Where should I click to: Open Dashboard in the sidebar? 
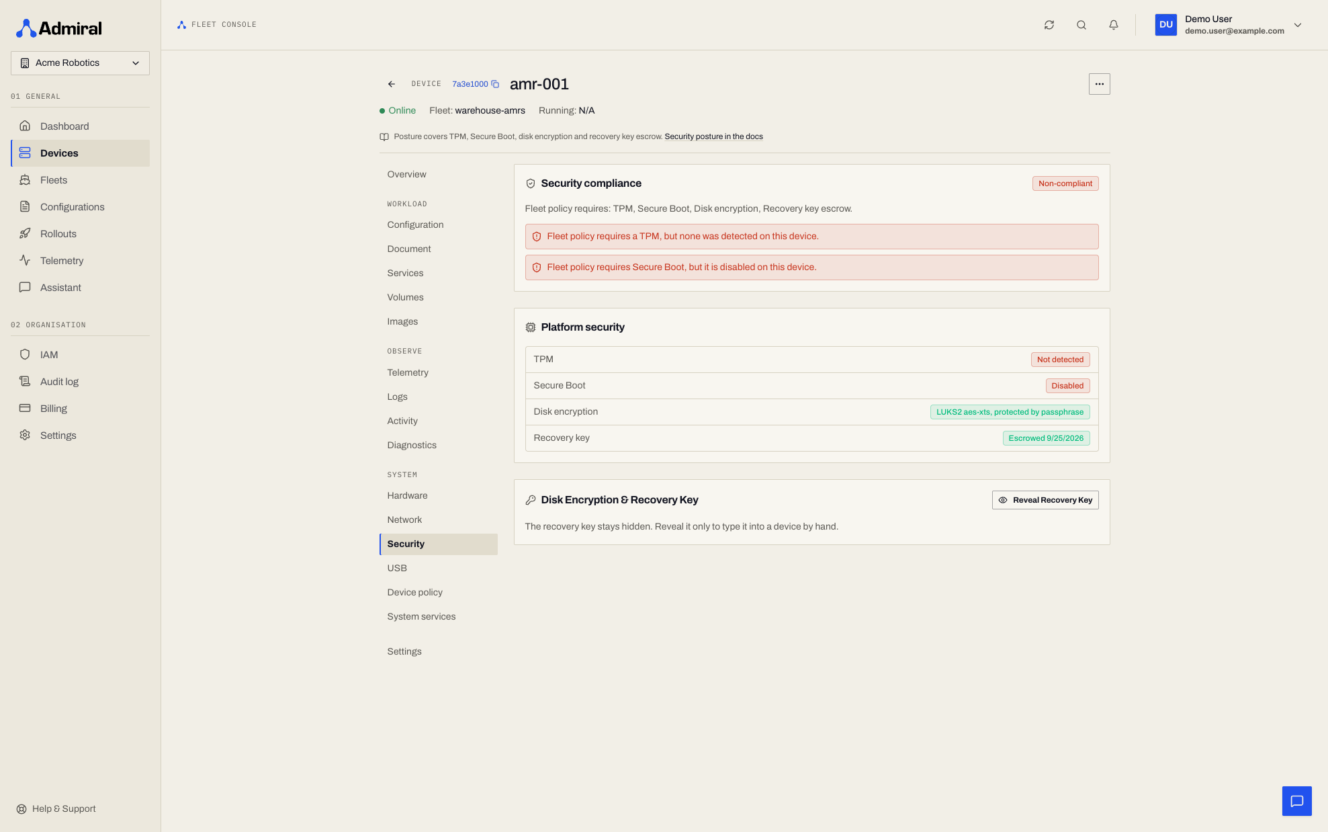click(x=80, y=126)
